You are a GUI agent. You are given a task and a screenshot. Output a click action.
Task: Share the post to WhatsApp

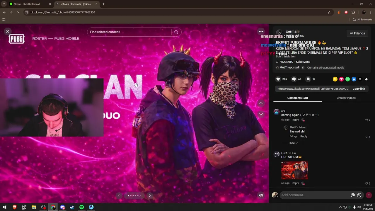coord(347,79)
